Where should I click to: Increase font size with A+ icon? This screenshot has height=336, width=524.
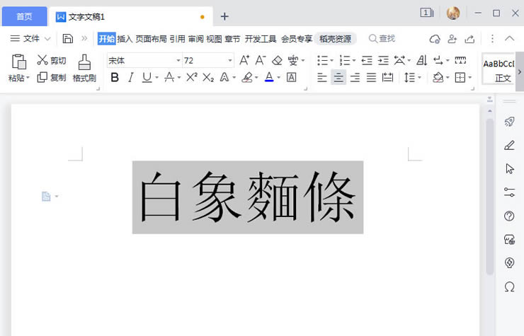pos(244,60)
